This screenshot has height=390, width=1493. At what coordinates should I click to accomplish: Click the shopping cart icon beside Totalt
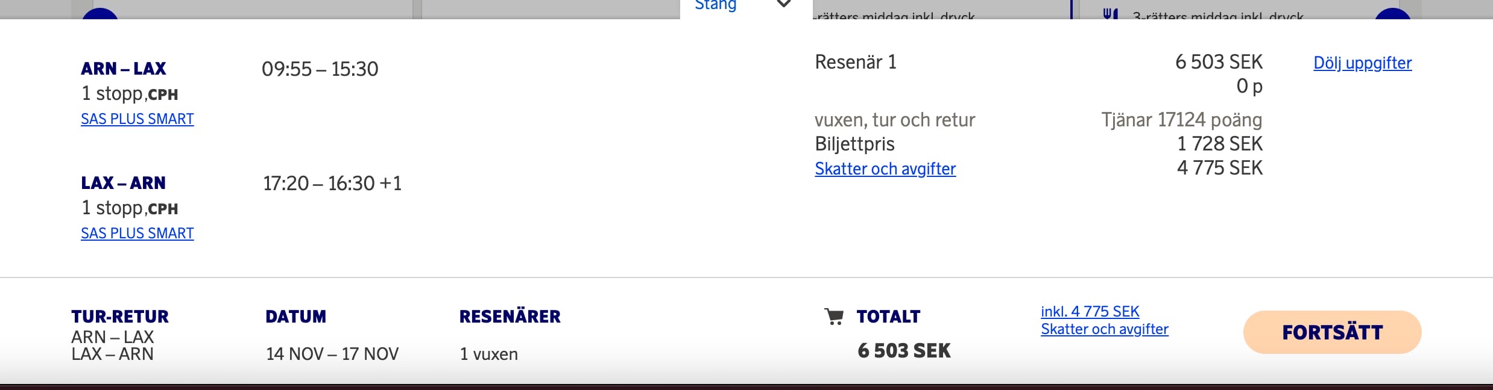click(x=834, y=317)
